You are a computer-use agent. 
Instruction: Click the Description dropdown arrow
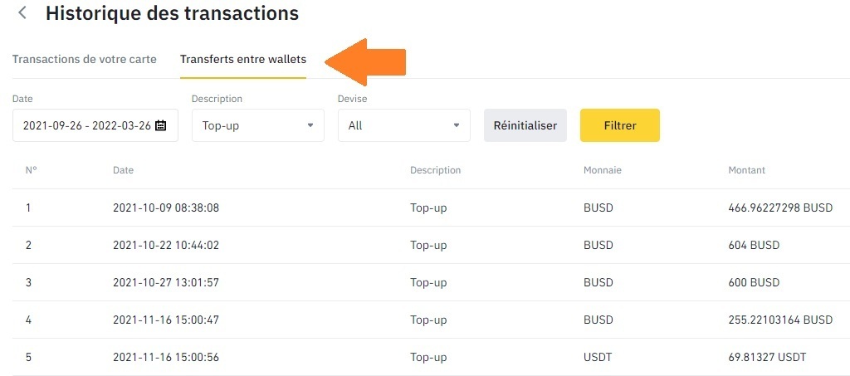[310, 125]
